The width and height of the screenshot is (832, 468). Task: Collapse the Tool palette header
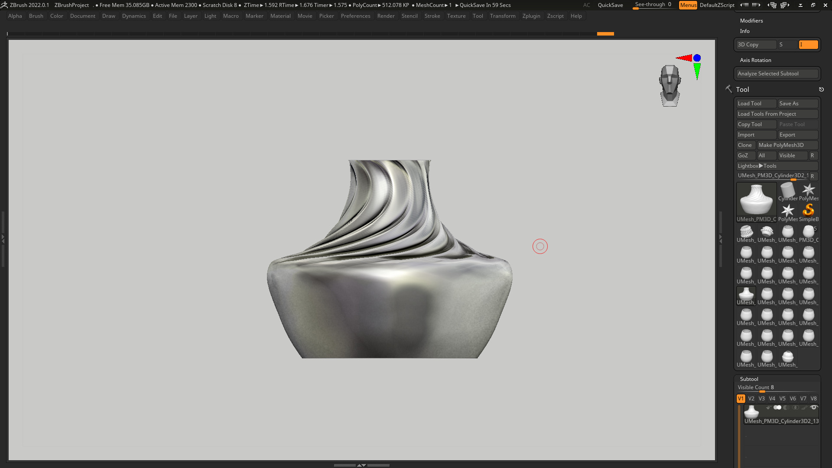click(x=742, y=89)
